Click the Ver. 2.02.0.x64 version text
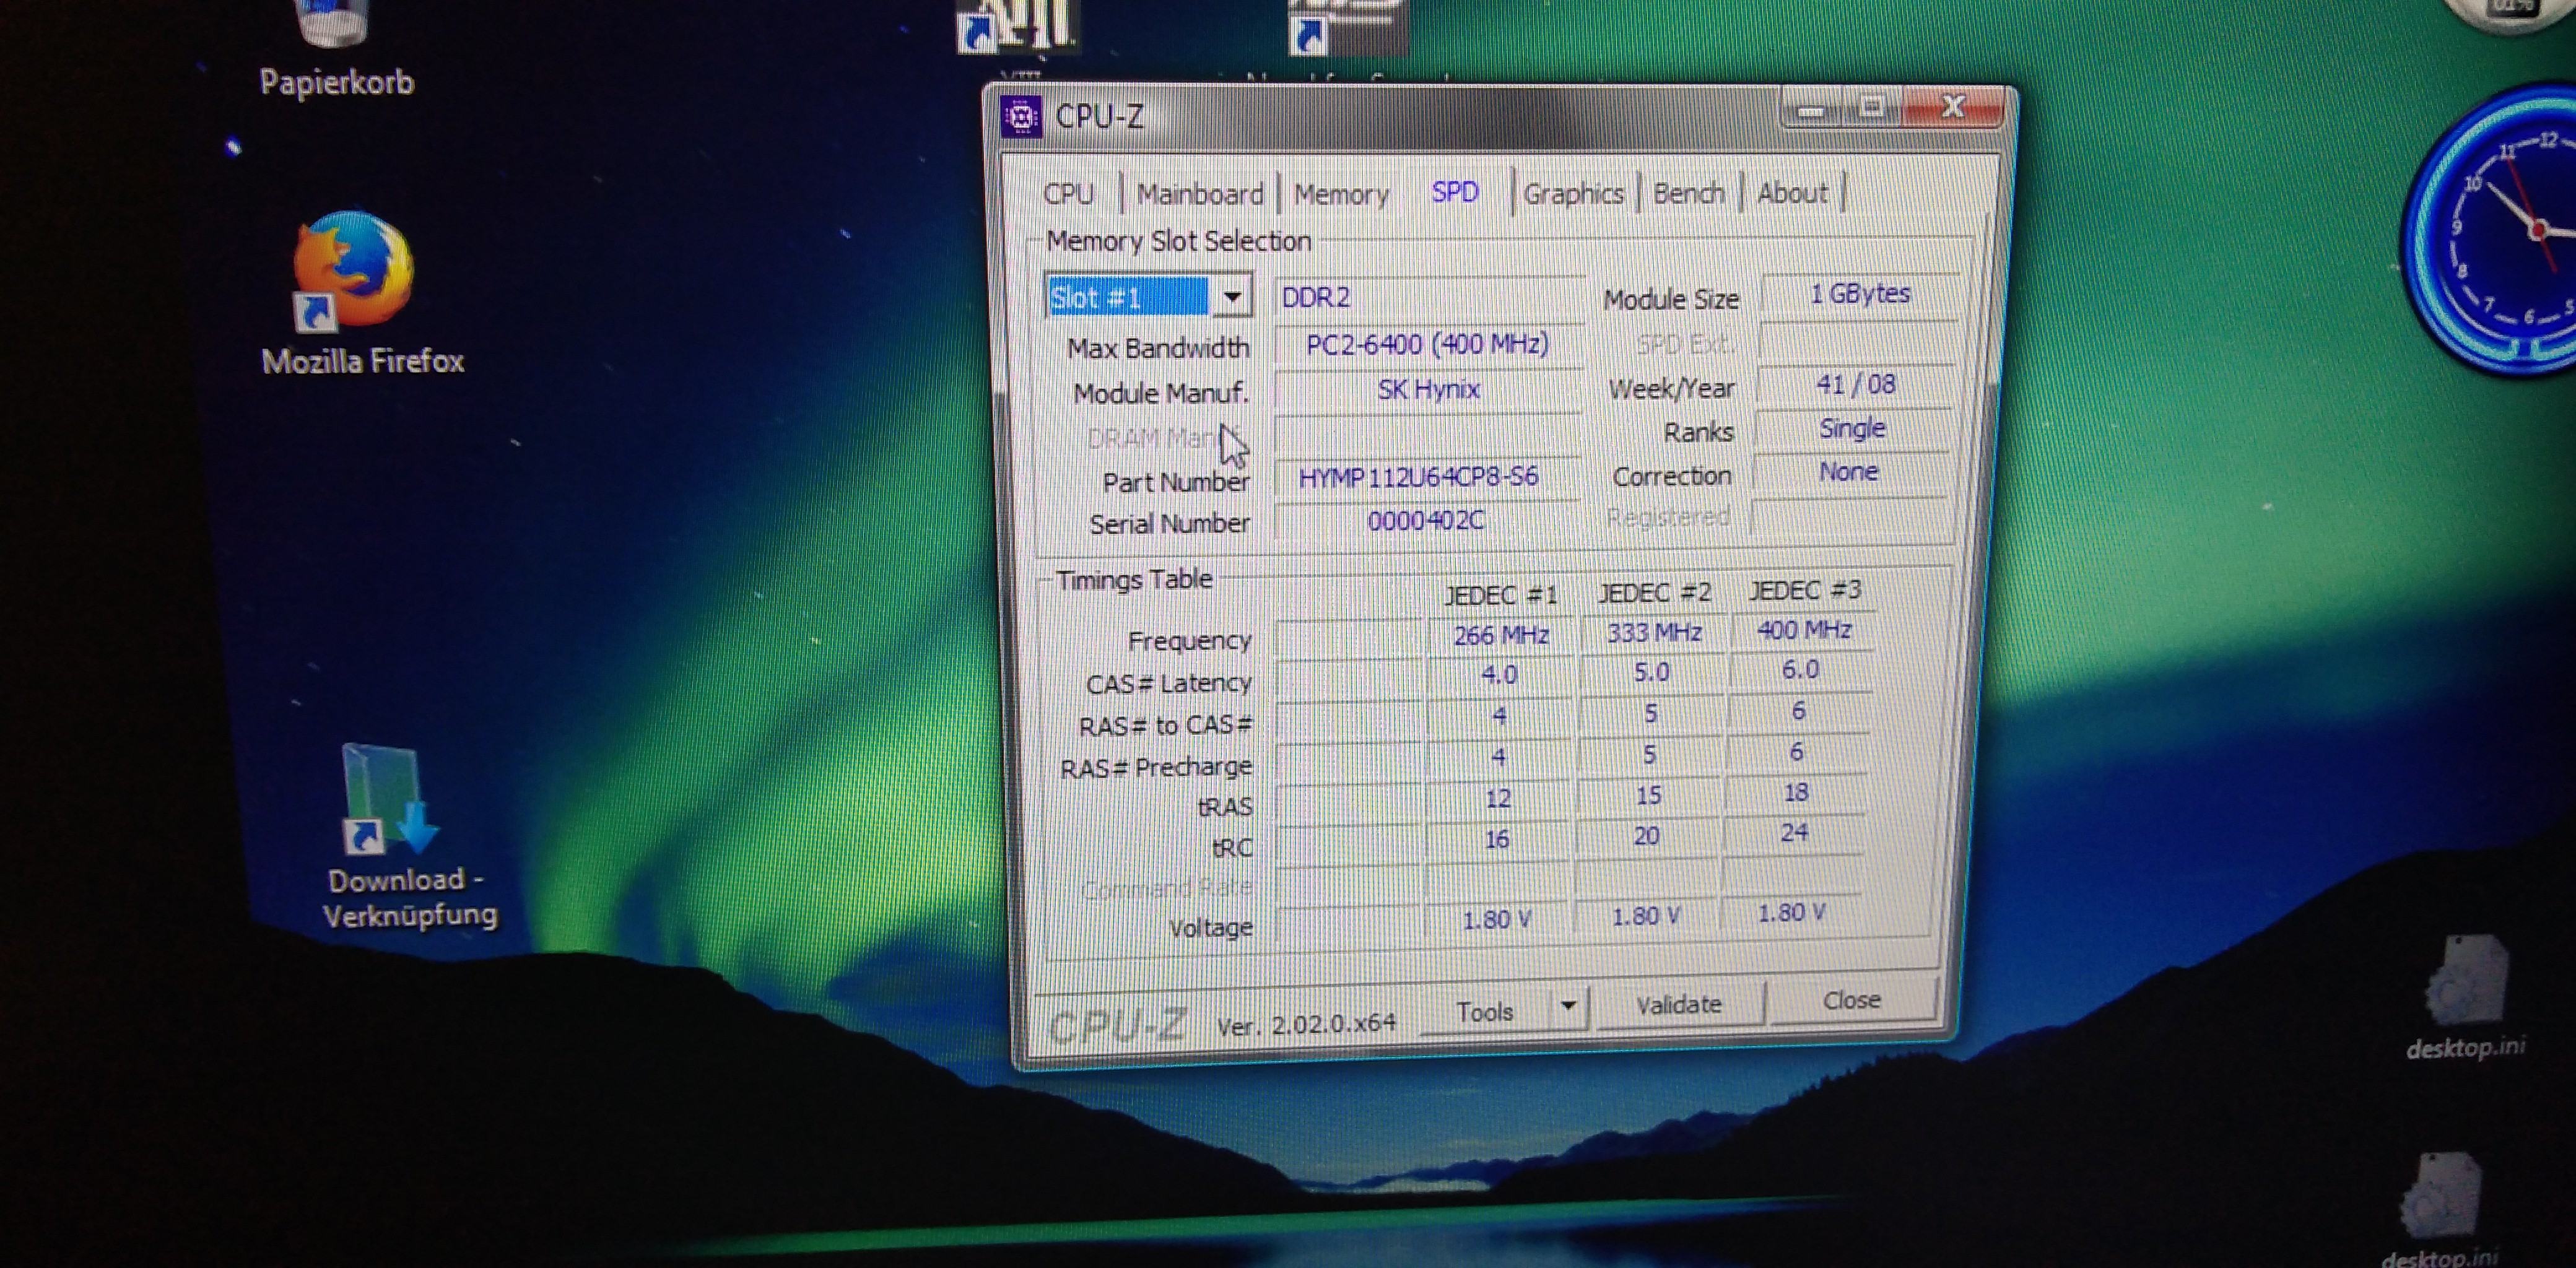Image resolution: width=2576 pixels, height=1268 pixels. [1305, 1024]
